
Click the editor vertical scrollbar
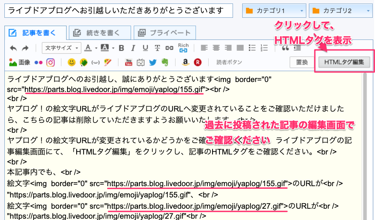365,146
